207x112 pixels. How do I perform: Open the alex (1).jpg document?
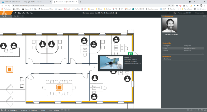167,59
